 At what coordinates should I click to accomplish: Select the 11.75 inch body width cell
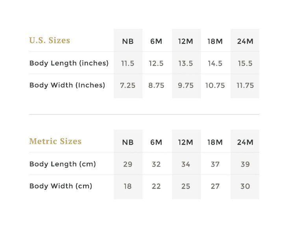click(245, 85)
